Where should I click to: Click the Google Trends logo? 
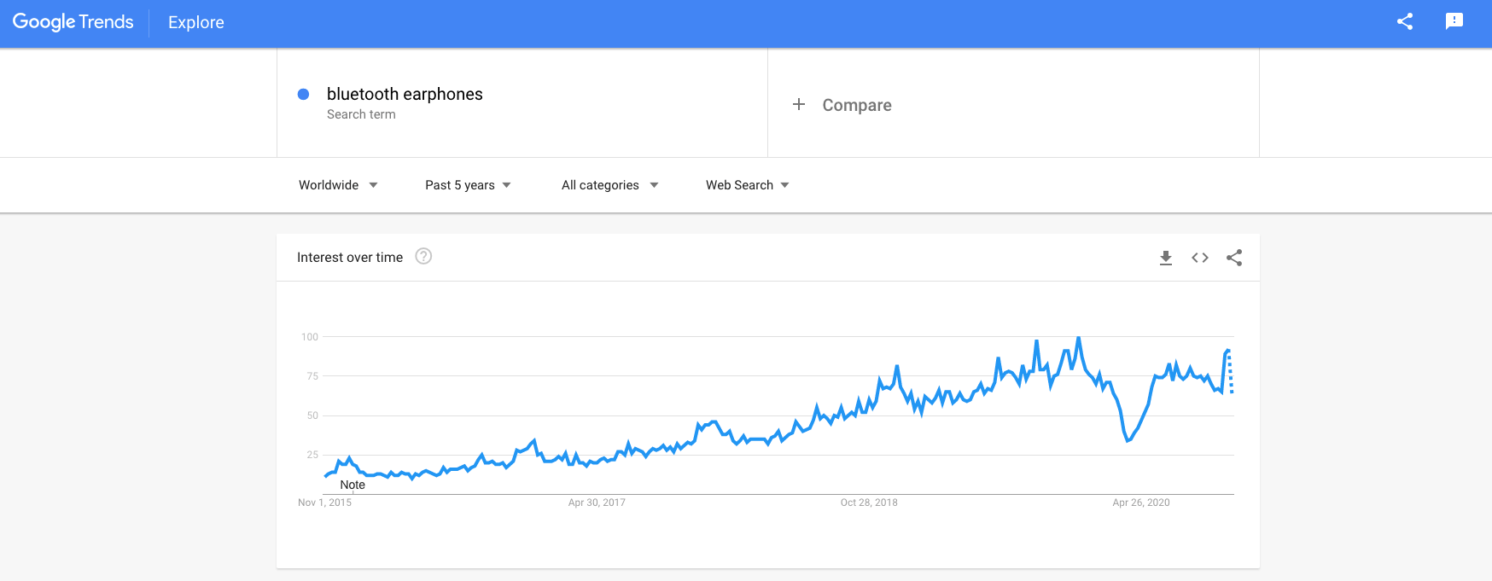click(x=73, y=21)
